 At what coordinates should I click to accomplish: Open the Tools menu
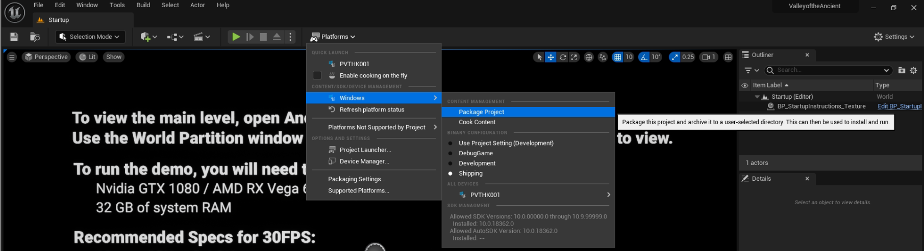click(x=117, y=5)
